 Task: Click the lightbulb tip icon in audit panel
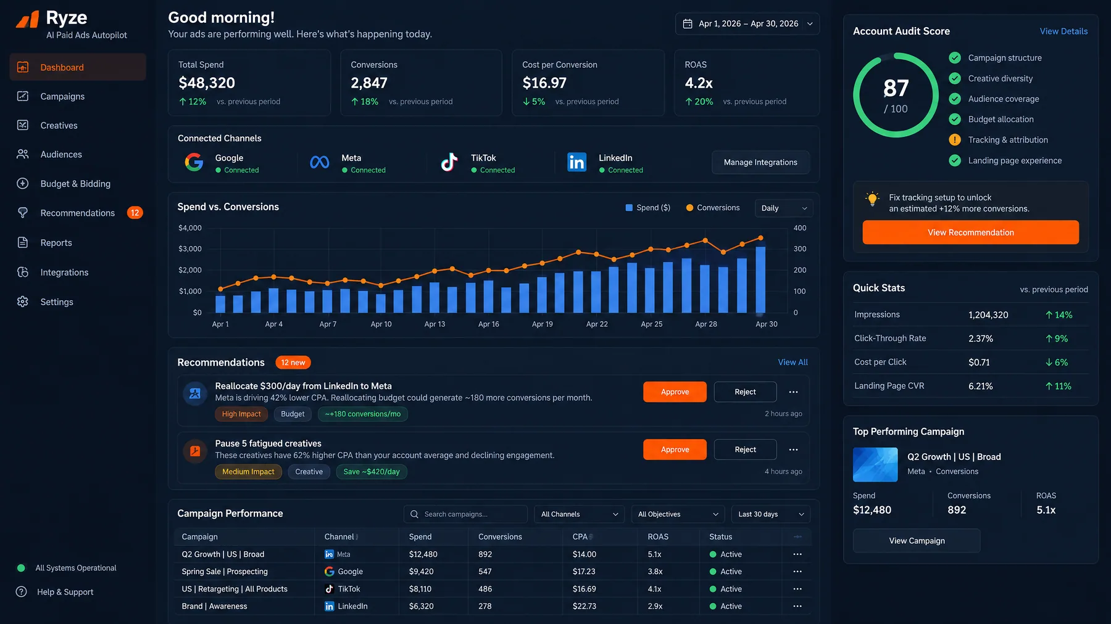tap(872, 199)
